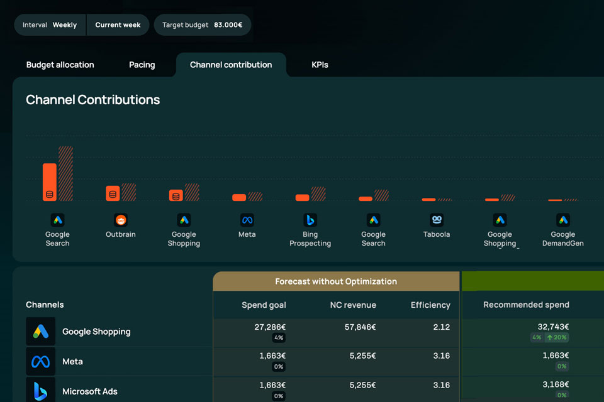The image size is (604, 402).
Task: Click the NC revenue column header
Action: point(353,305)
